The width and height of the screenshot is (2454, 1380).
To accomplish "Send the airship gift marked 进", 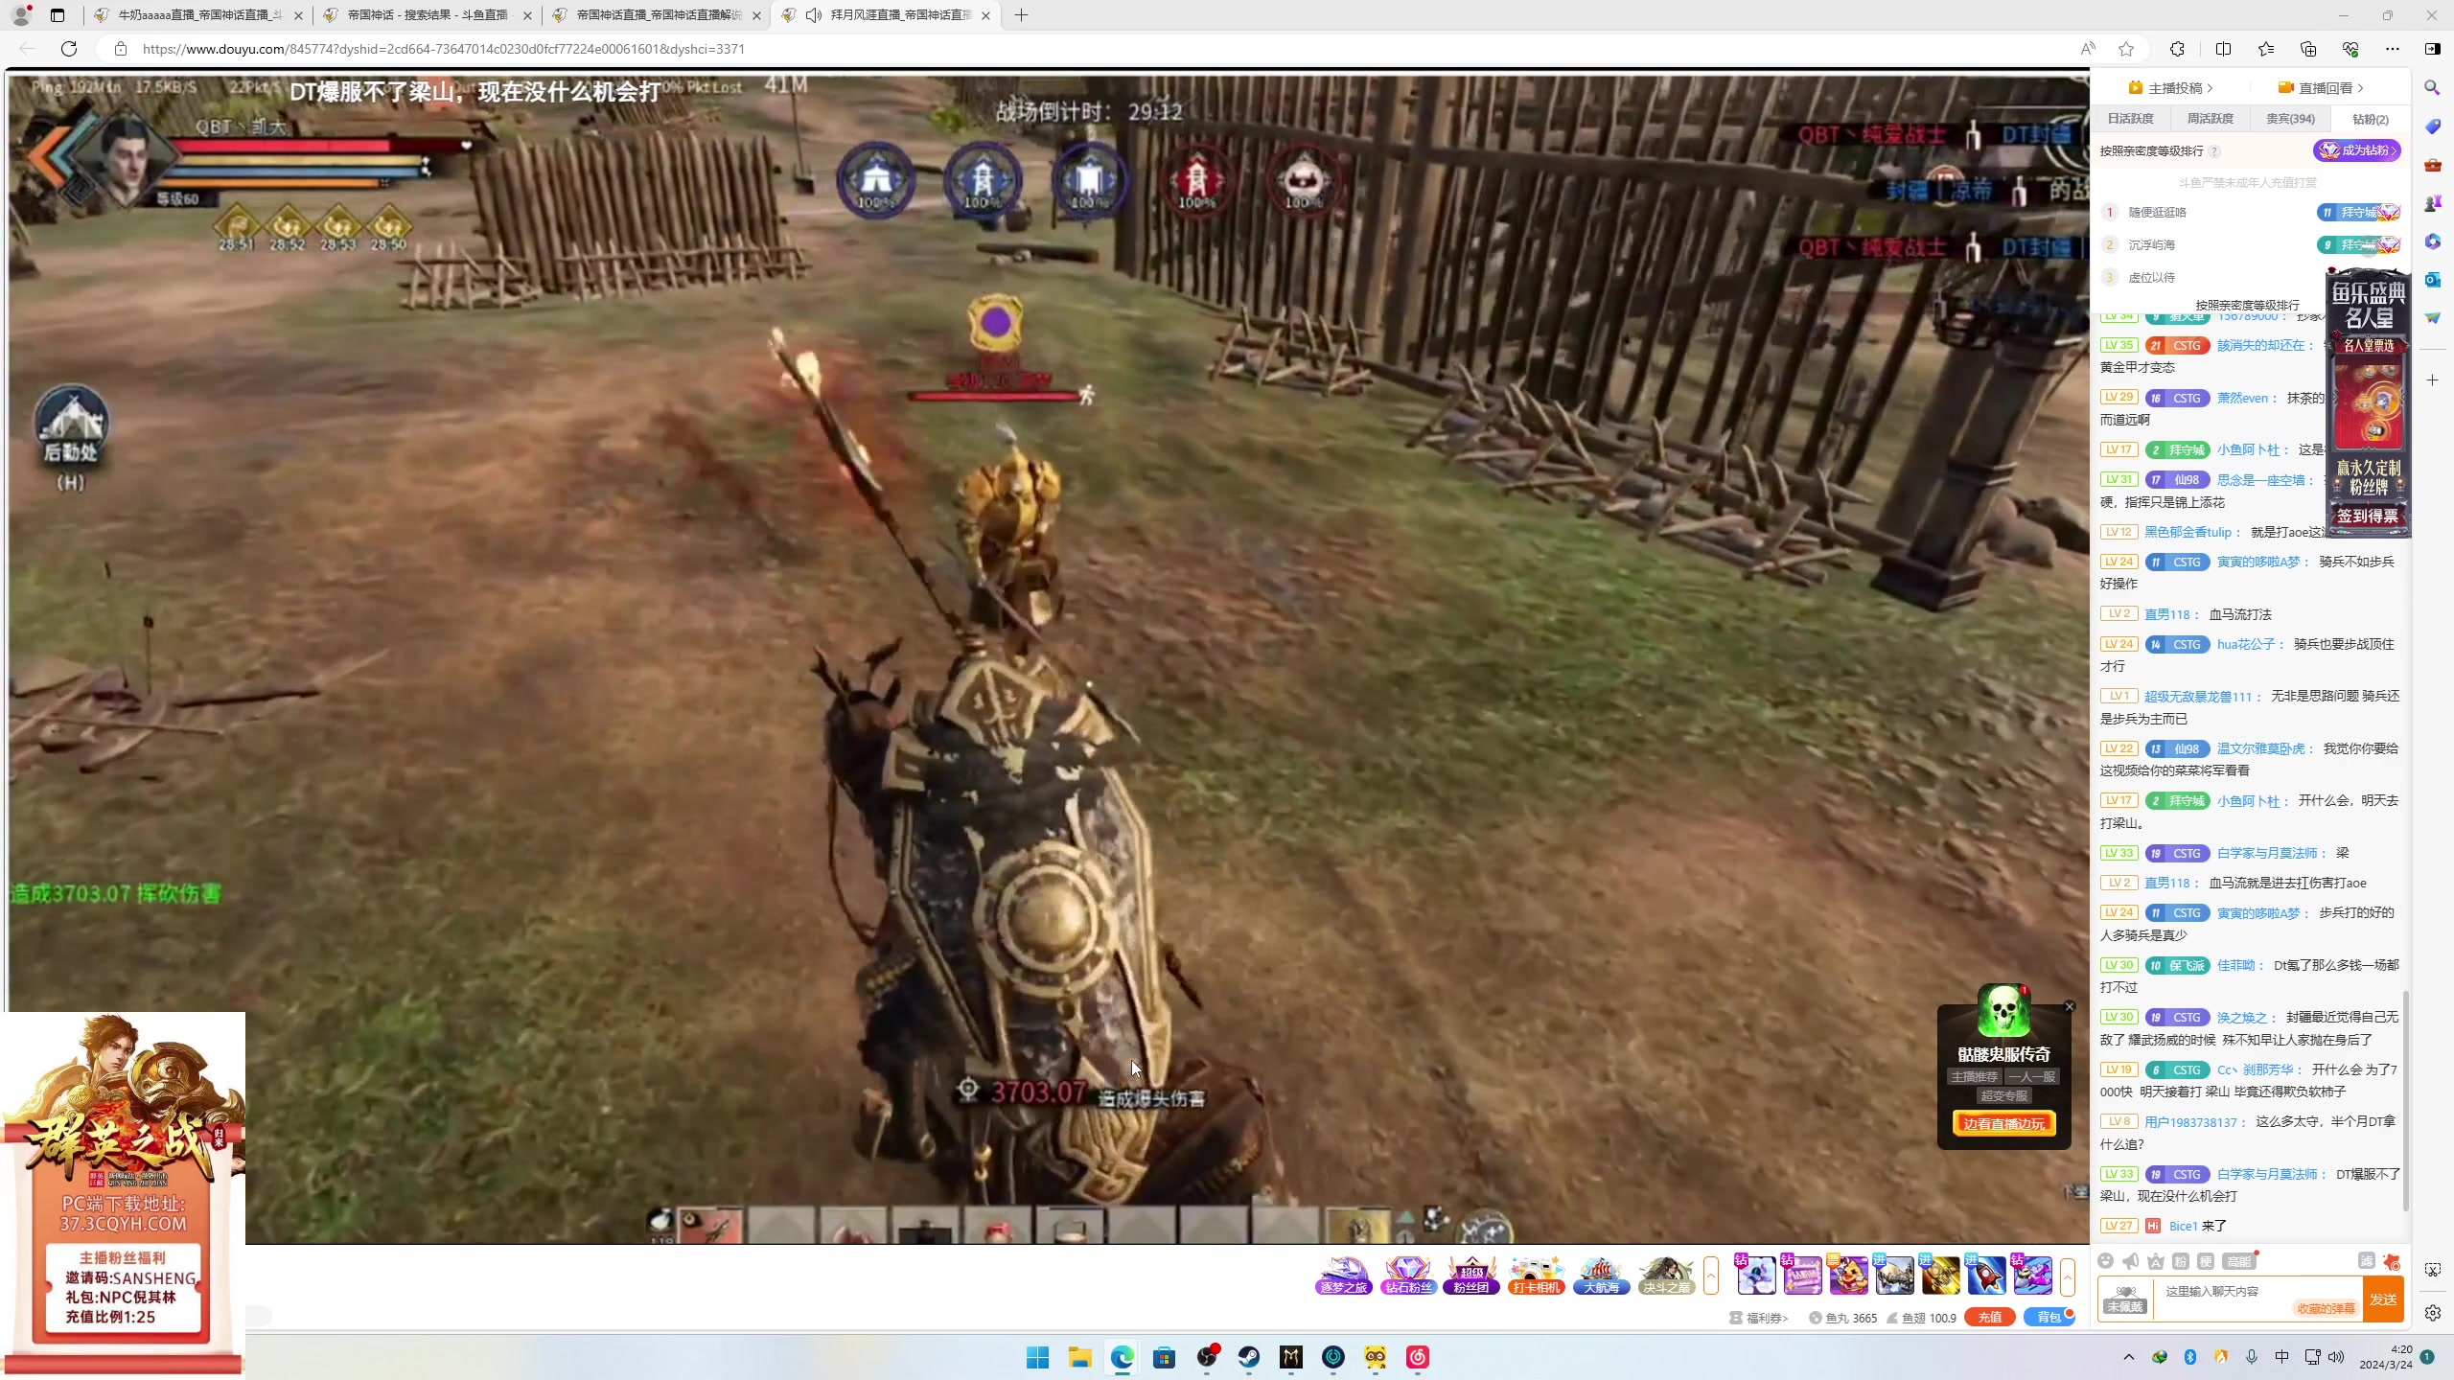I will point(1894,1276).
